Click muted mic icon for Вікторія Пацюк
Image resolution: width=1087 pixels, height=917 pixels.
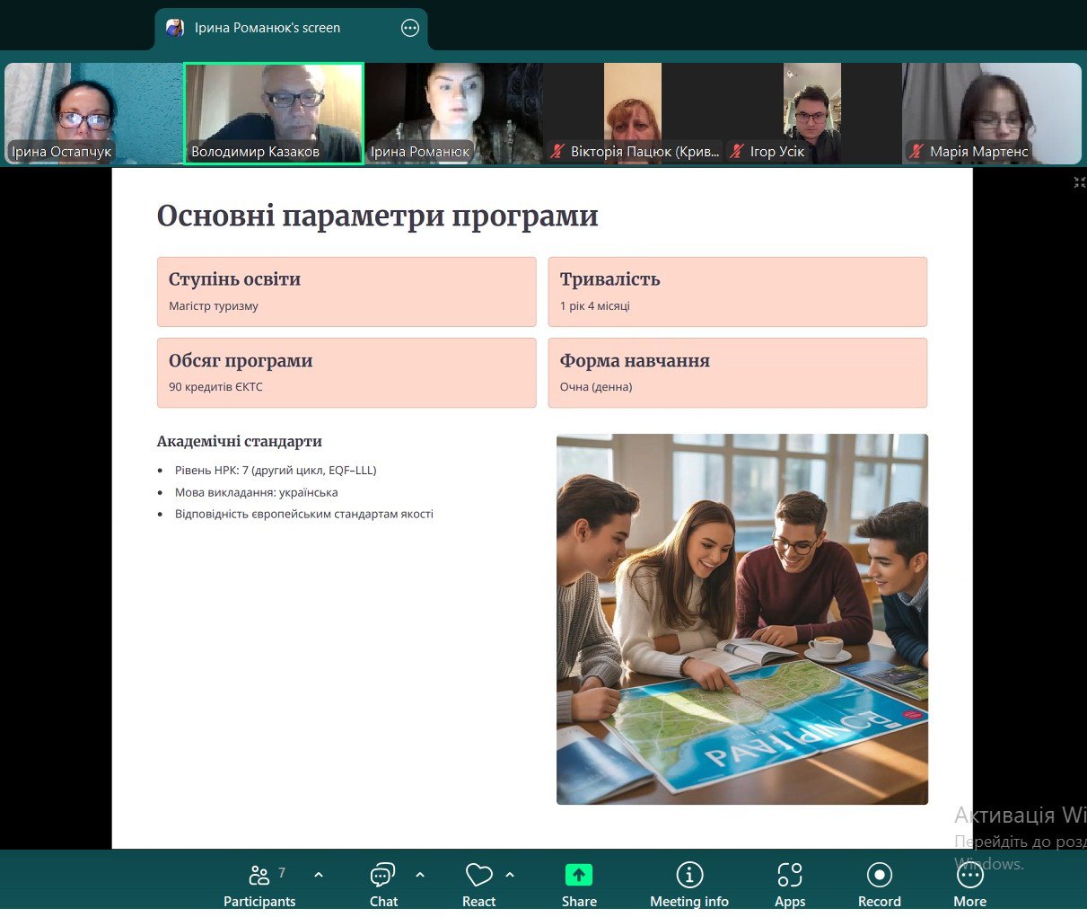(557, 152)
